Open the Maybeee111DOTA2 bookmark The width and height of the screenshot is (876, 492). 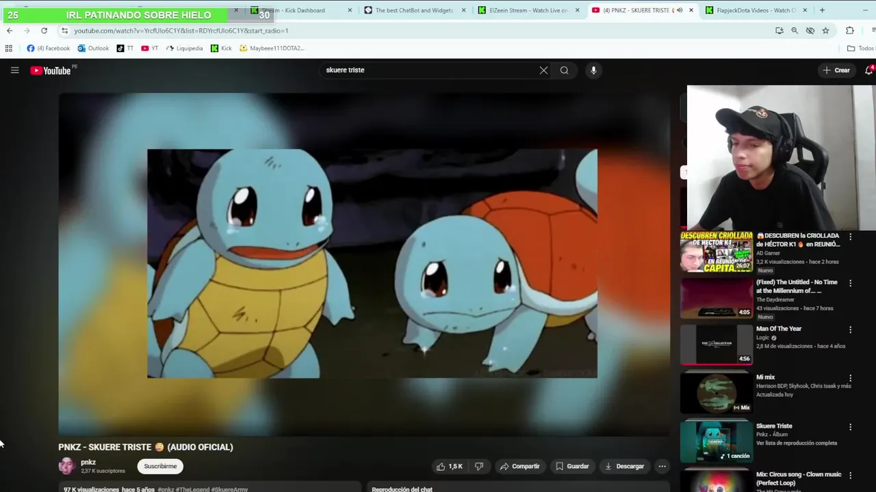(271, 49)
